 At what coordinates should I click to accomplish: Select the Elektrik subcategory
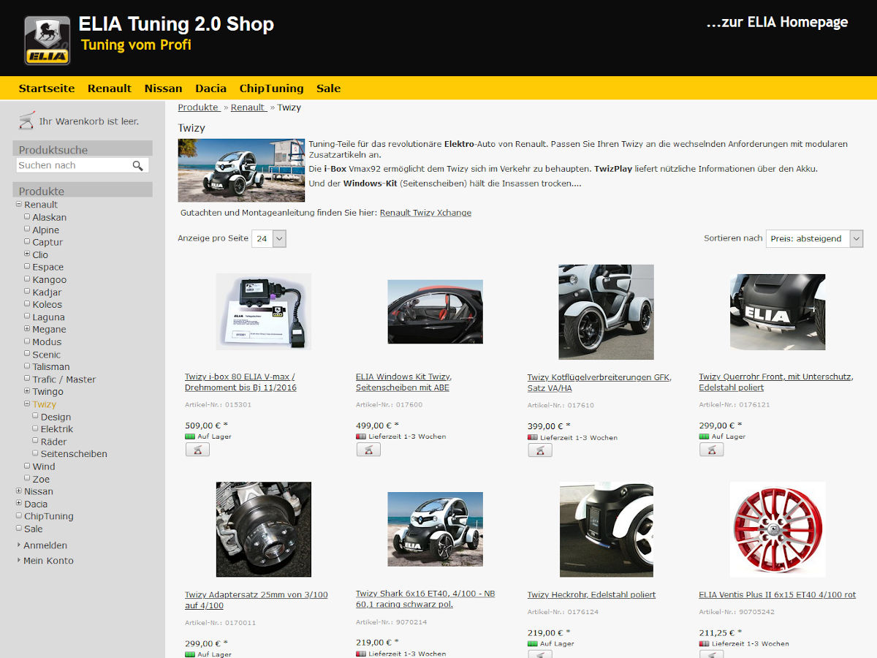click(x=57, y=429)
